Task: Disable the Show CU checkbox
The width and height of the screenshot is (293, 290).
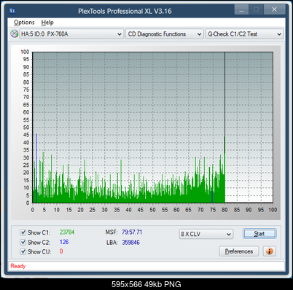Action: tap(23, 251)
